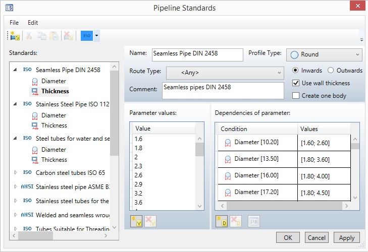Collapse the Steel tubes for water node
Viewport: 368px width, 252px height.
[15, 138]
